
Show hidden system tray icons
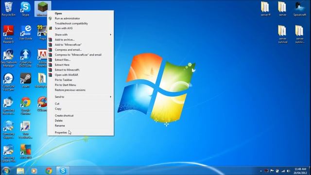click(x=261, y=171)
